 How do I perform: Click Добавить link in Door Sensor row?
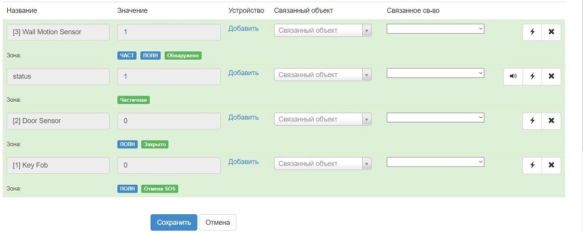[243, 117]
